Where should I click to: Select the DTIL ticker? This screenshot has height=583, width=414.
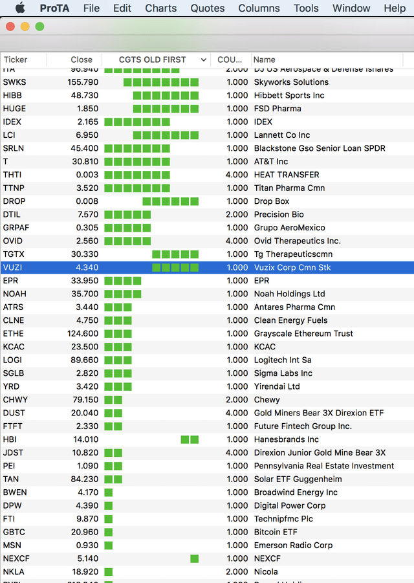12,215
